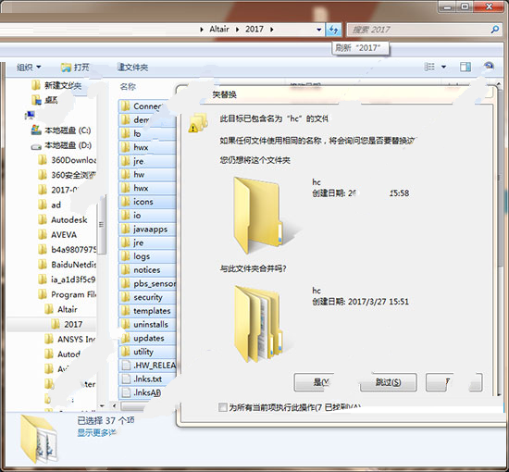Screen dimensions: 509x472
Task: Click the Altair breadcrumb in address bar
Action: 219,30
